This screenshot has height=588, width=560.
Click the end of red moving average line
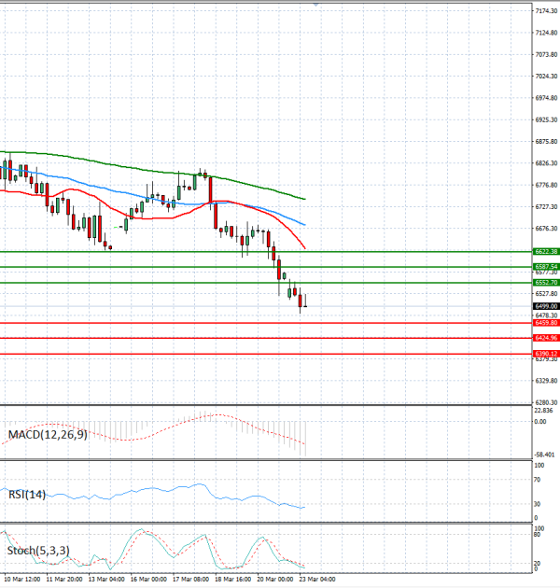305,248
